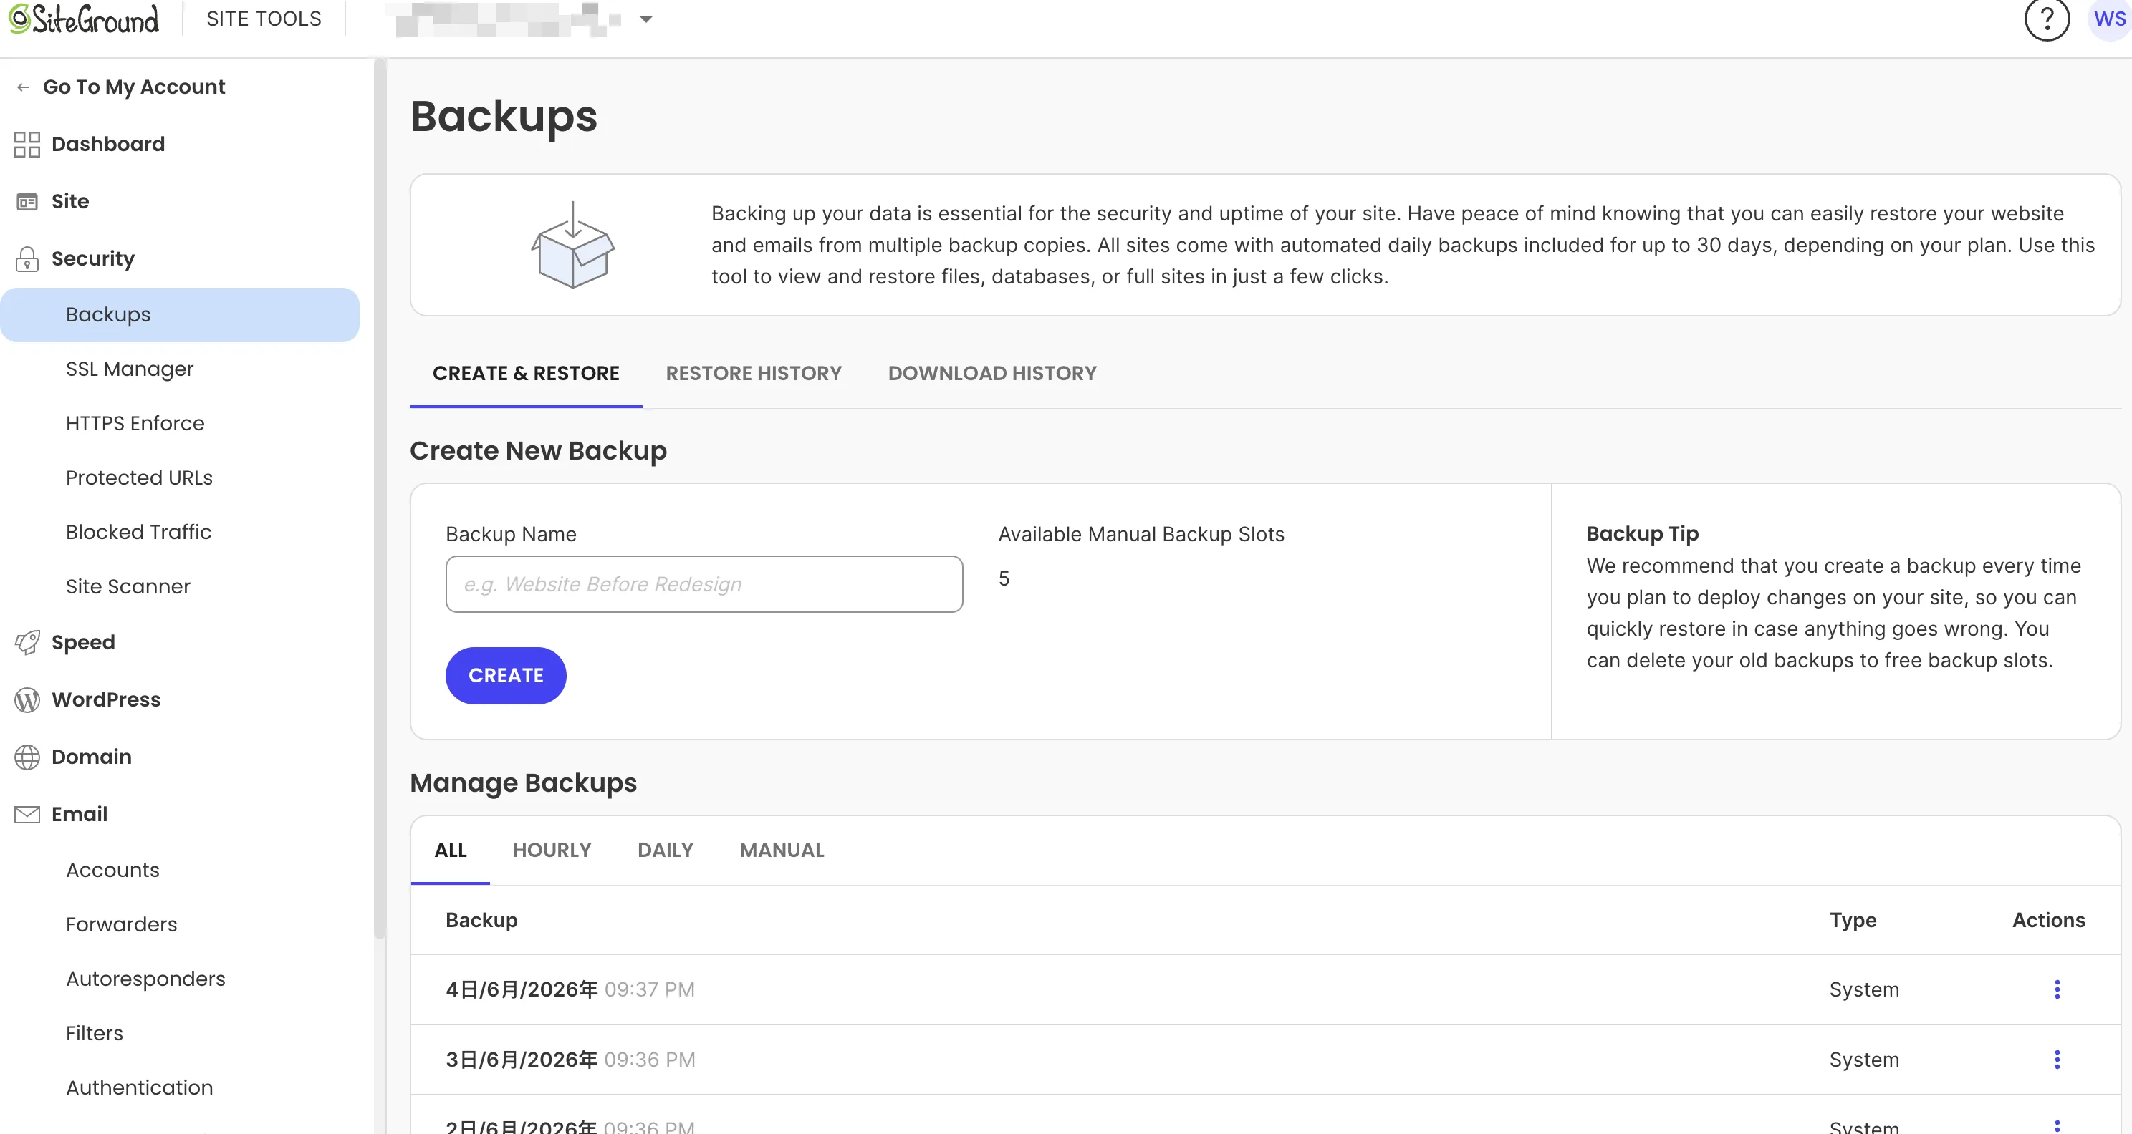Click the CREATE backup button

tap(506, 676)
